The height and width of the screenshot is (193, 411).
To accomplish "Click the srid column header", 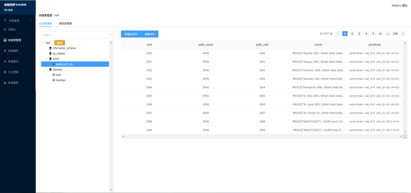I will tap(149, 45).
